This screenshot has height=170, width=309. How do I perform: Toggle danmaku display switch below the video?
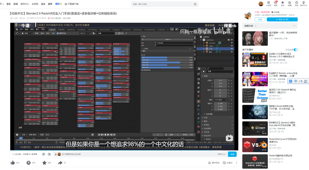coord(44,154)
